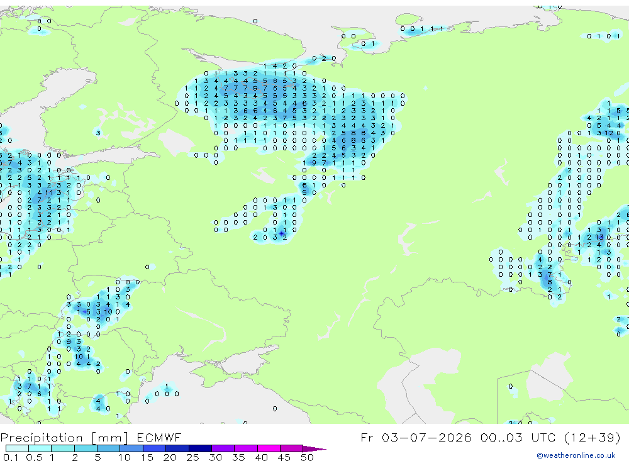The image size is (629, 461).
Task: Click the '12' precipitation value on the map
Action: 609,133
